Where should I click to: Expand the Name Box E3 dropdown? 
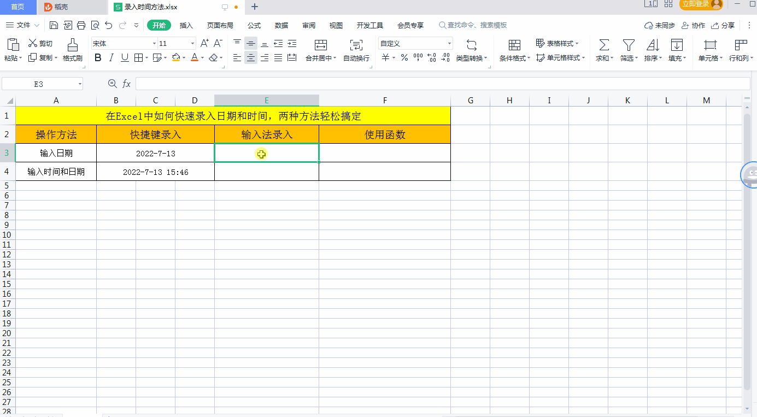[x=80, y=84]
